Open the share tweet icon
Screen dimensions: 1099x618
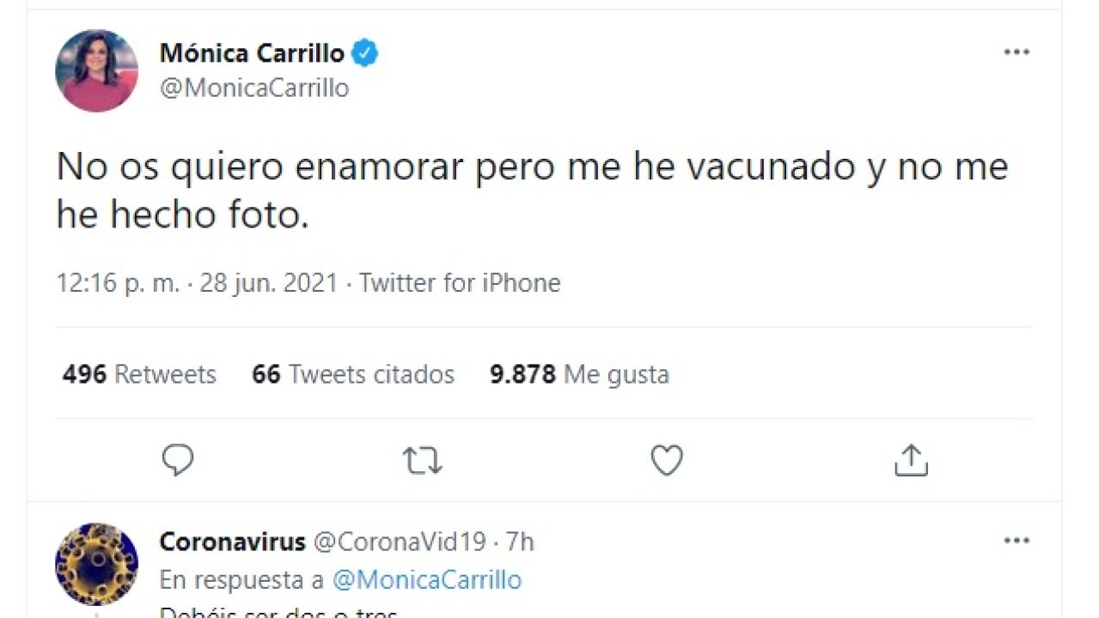coord(911,461)
